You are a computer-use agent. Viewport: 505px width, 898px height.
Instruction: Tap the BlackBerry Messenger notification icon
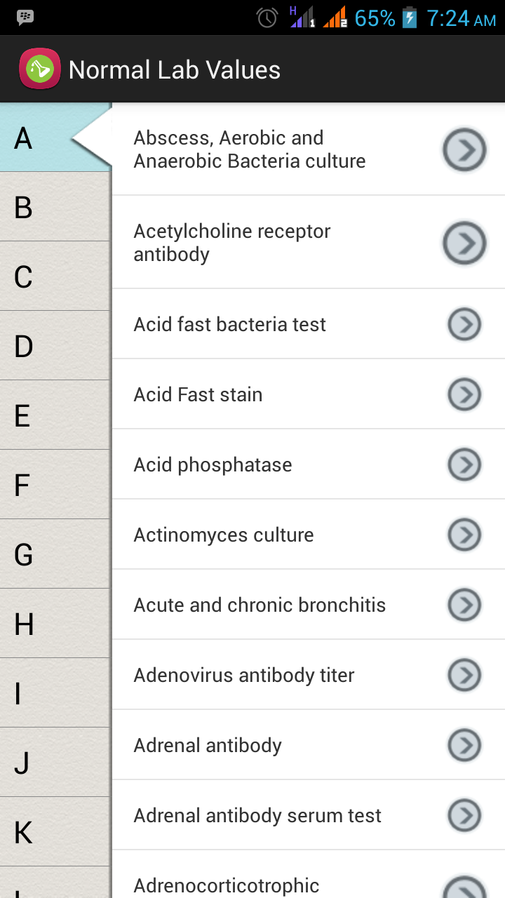[x=25, y=18]
